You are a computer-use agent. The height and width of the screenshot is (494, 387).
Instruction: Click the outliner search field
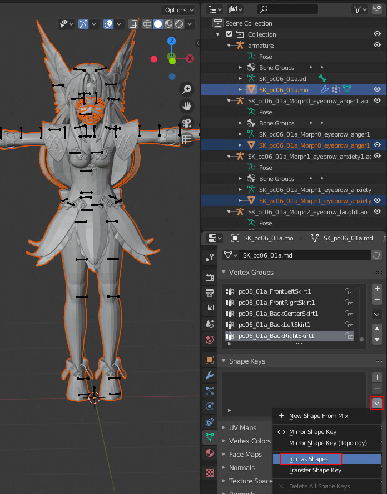[287, 10]
